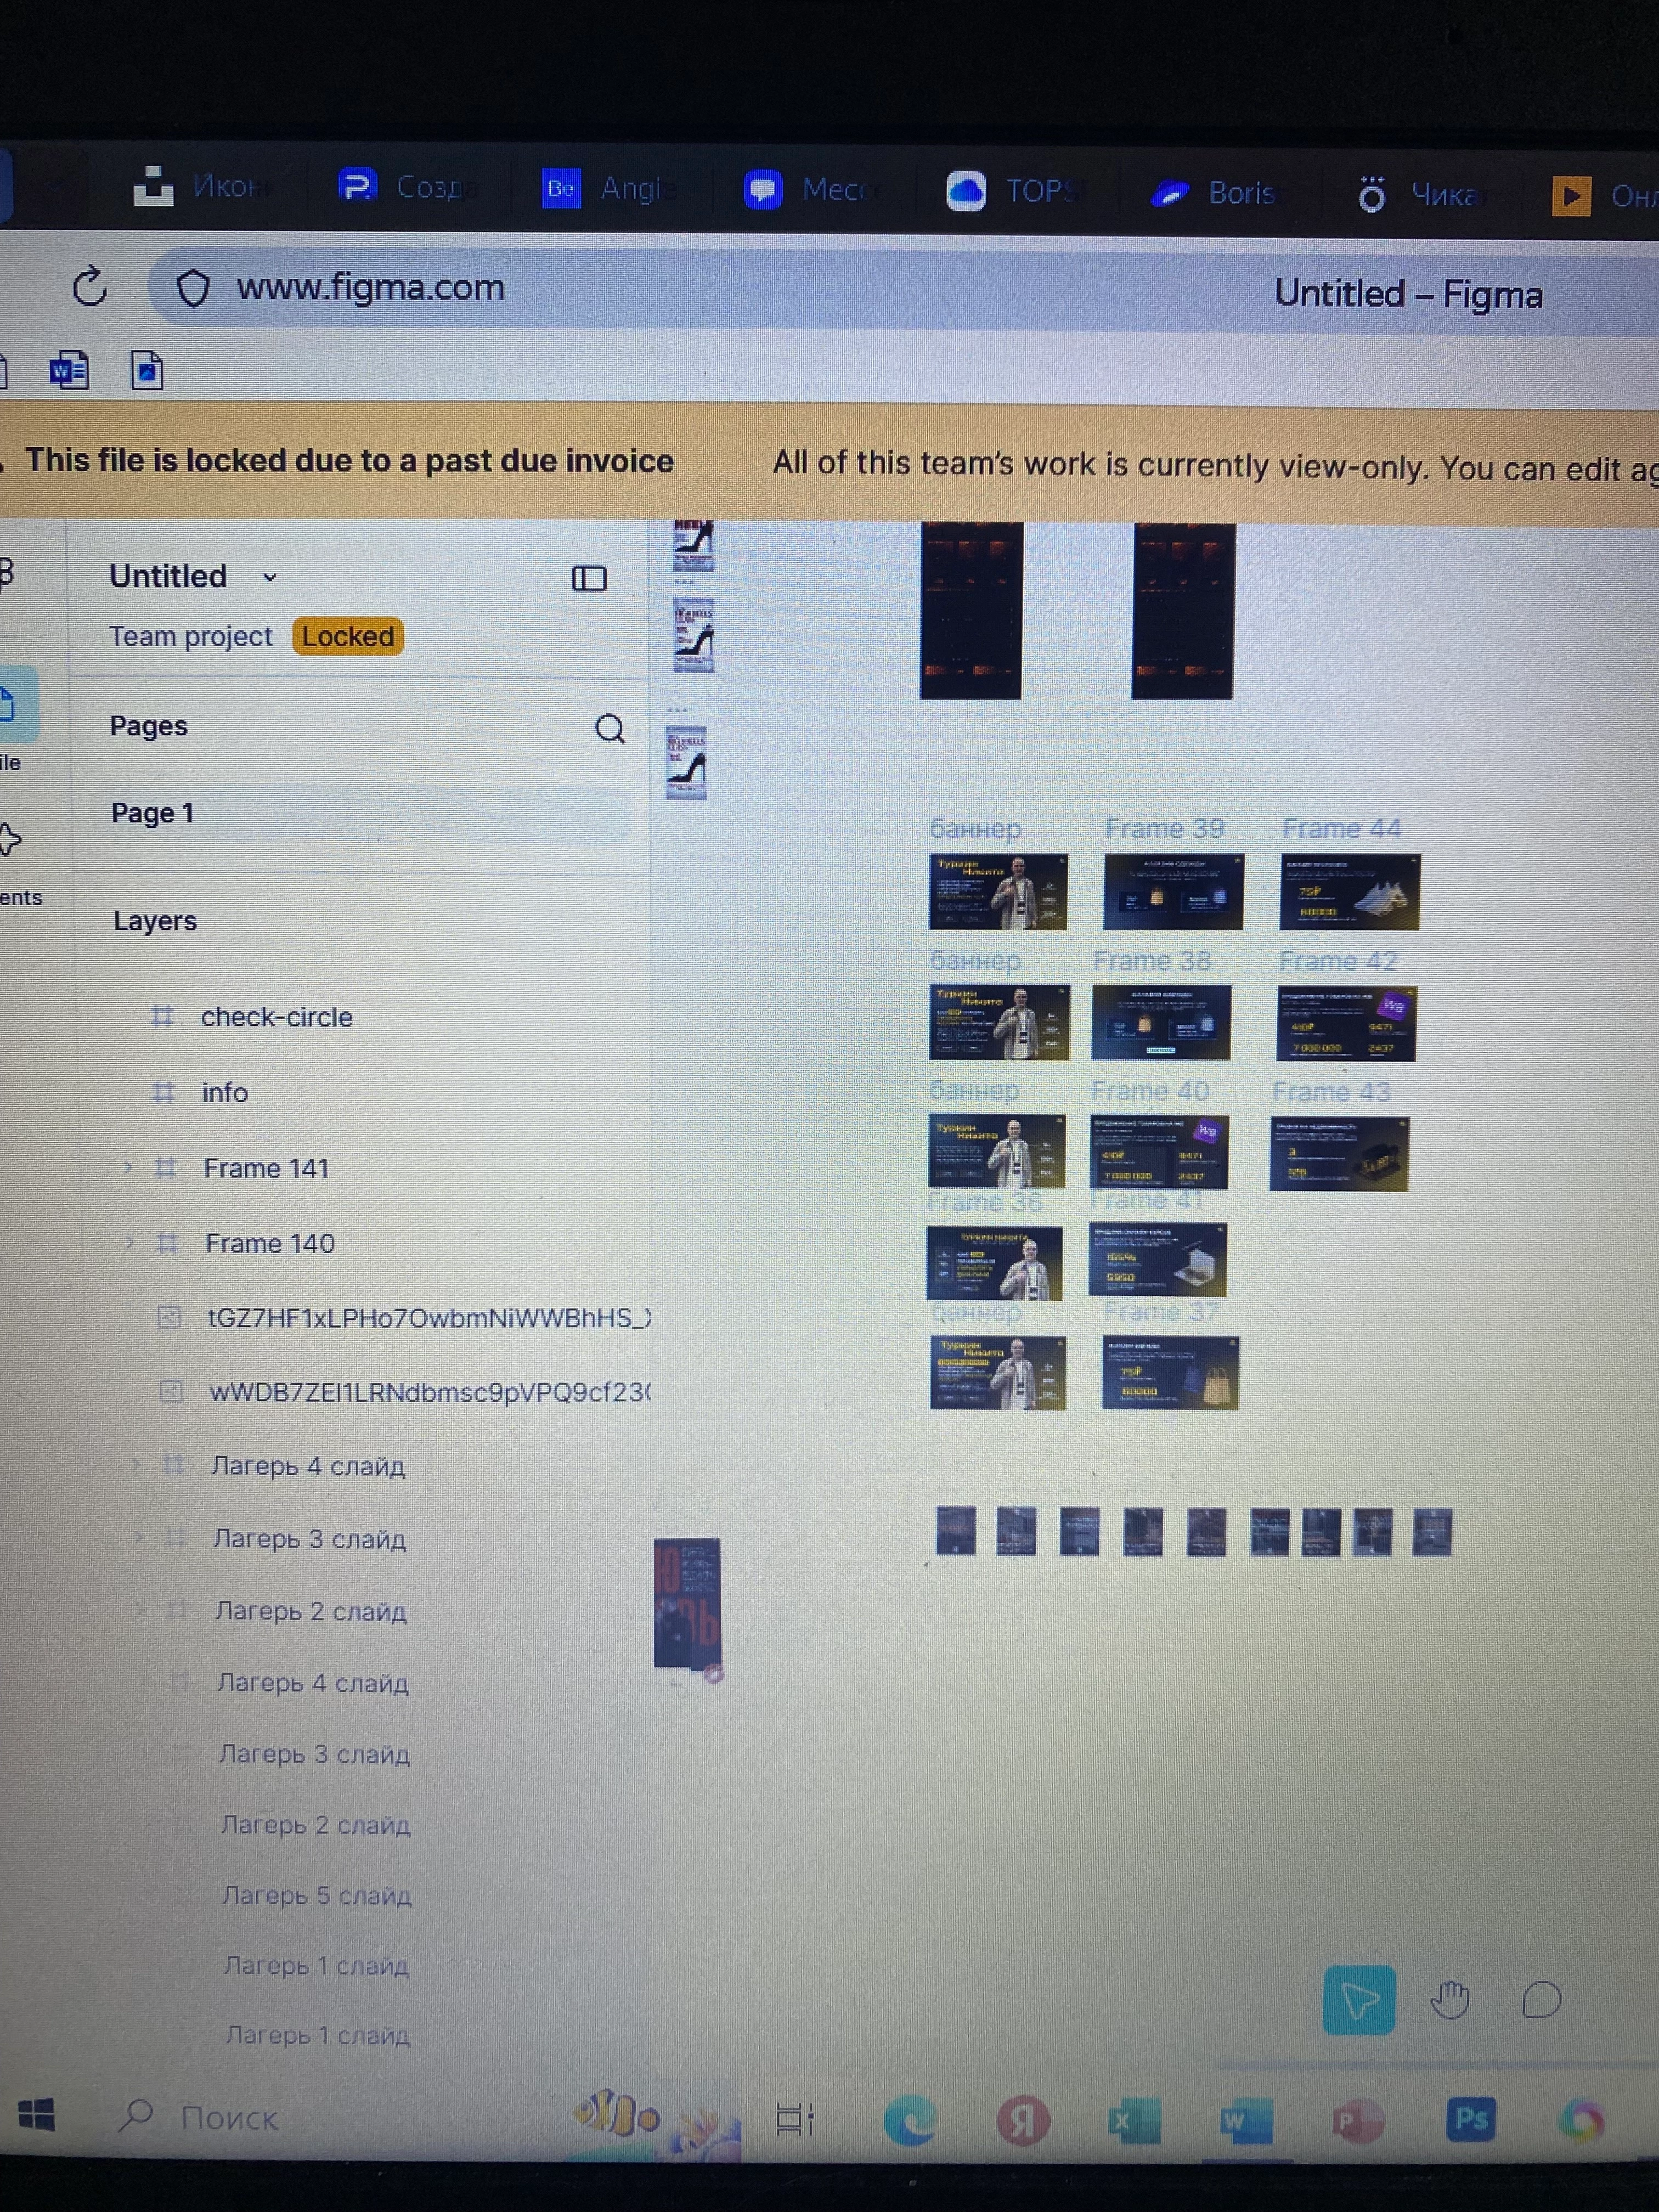Toggle the sidebar collapse panel icon
1659x2212 pixels.
pyautogui.click(x=589, y=578)
